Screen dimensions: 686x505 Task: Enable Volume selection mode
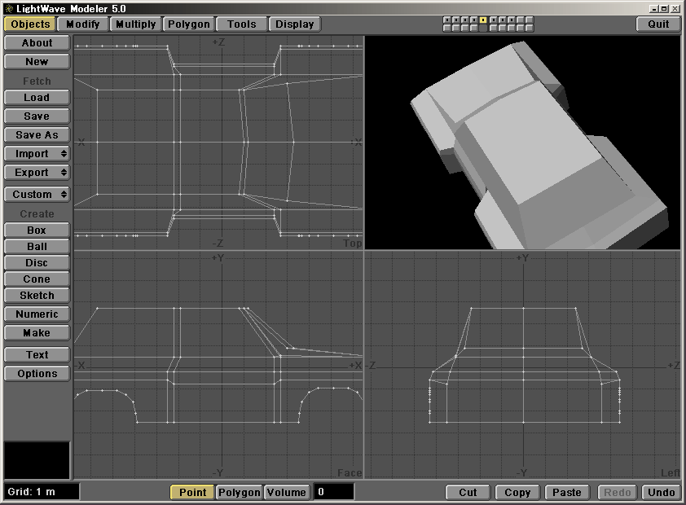point(287,492)
